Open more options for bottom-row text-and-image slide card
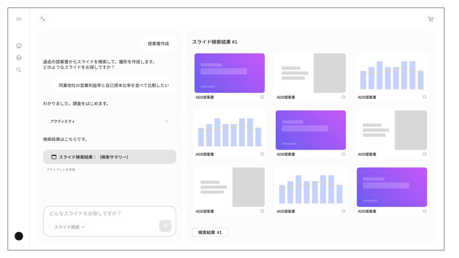Screen dimensions: 459x258 pyautogui.click(x=262, y=211)
